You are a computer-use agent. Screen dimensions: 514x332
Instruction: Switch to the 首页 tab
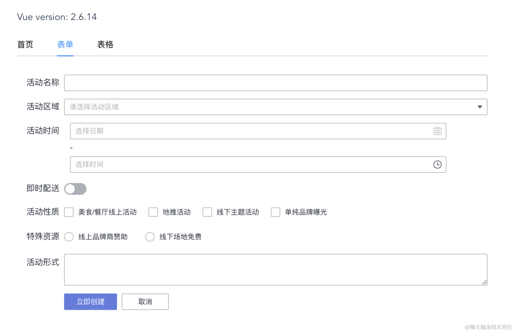point(25,45)
